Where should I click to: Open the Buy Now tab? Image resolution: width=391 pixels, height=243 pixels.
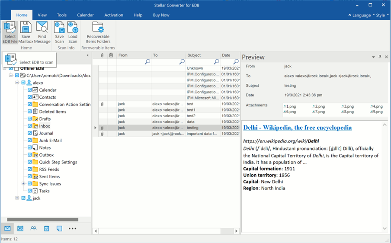pyautogui.click(x=161, y=15)
